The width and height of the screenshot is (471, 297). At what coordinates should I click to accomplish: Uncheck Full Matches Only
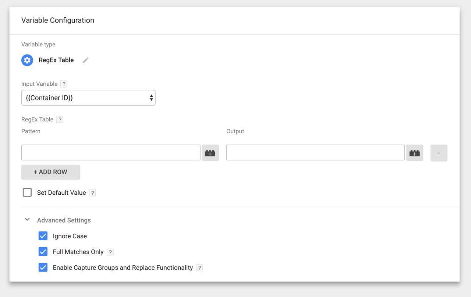pyautogui.click(x=43, y=252)
